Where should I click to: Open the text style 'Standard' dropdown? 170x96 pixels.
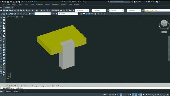coord(82,11)
